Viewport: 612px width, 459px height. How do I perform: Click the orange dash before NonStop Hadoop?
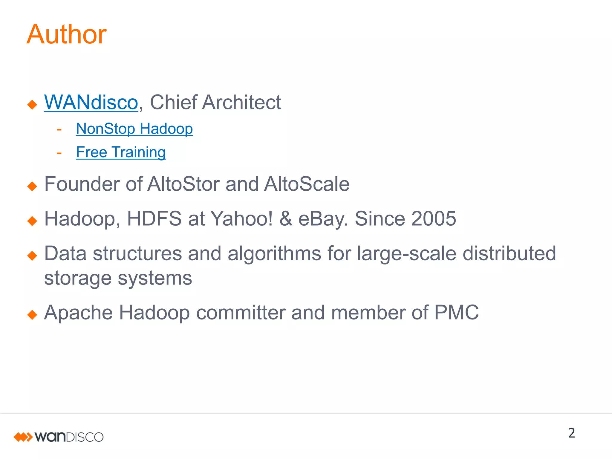pyautogui.click(x=59, y=130)
